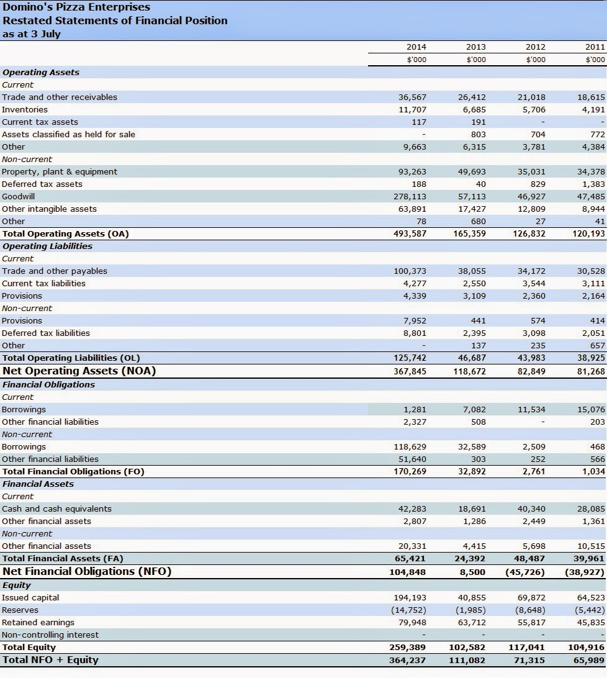
Task: Select Total NFO + Equity 2014 value 364,237
Action: point(408,660)
